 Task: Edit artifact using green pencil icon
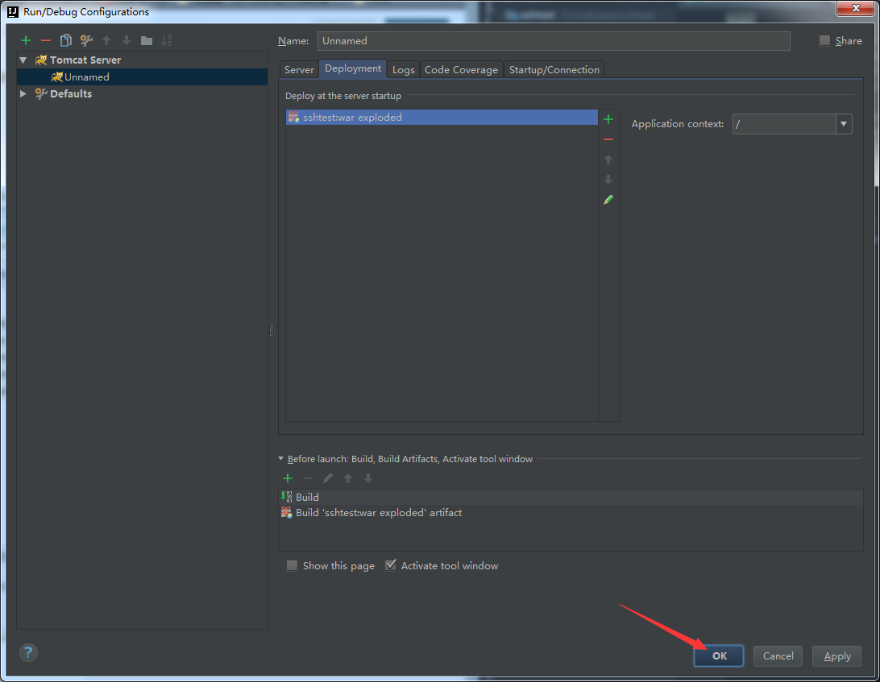point(608,200)
